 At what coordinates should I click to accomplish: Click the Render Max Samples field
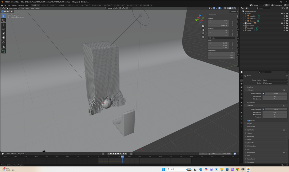275,112
